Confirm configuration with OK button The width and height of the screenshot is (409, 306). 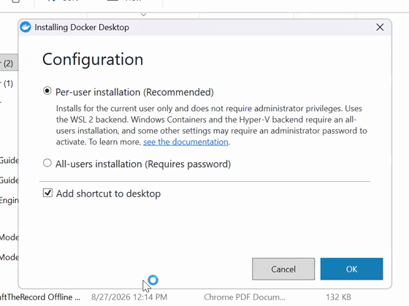(351, 269)
